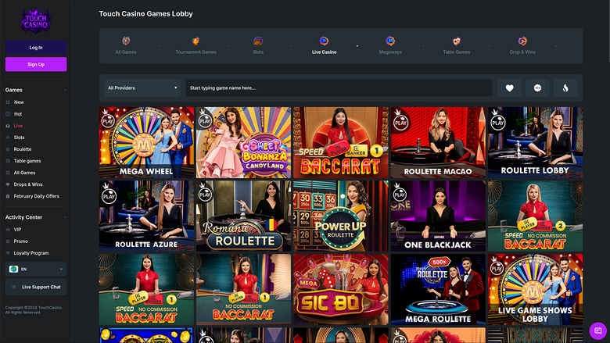Viewport: 610px width, 343px height.
Task: Click the globe flag icon beside EN
Action: (13, 269)
